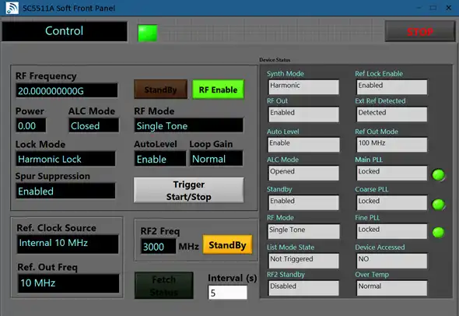Click the Ref Out Mode 100 MHz field
This screenshot has width=459, height=316.
click(x=392, y=145)
